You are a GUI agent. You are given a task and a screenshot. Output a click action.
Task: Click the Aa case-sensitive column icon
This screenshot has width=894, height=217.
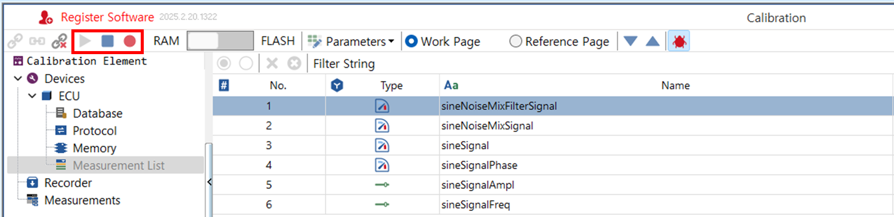[x=451, y=85]
